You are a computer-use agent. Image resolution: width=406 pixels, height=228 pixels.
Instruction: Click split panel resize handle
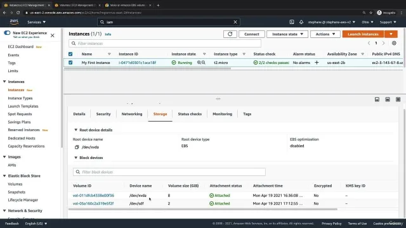(218, 99)
